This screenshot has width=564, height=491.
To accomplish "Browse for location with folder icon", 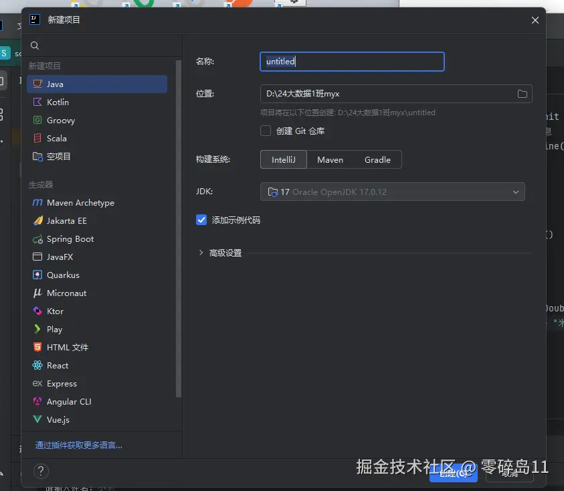I will pyautogui.click(x=523, y=94).
